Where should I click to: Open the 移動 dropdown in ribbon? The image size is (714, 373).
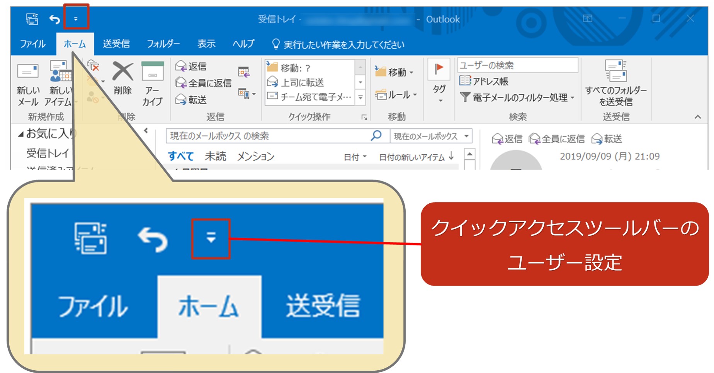(394, 72)
